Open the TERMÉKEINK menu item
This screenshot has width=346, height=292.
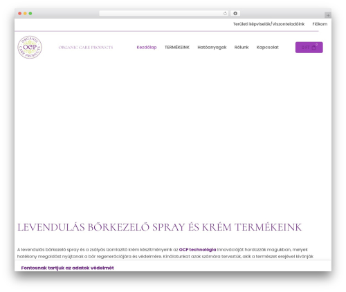click(x=177, y=48)
